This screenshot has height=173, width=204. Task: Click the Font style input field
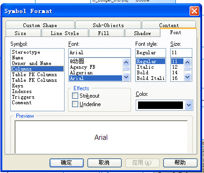click(151, 53)
